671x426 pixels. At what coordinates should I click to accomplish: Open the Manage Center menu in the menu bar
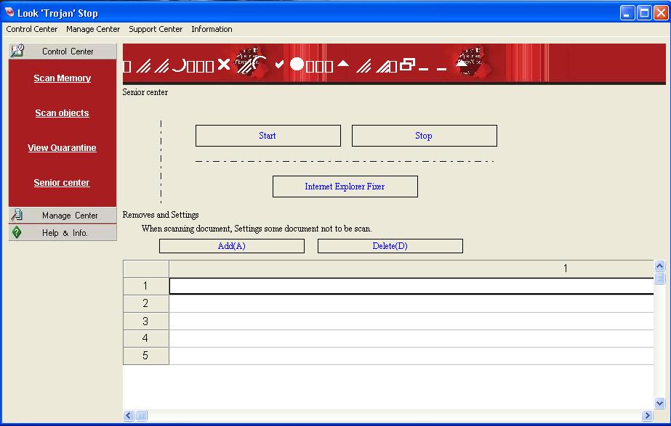coord(93,29)
